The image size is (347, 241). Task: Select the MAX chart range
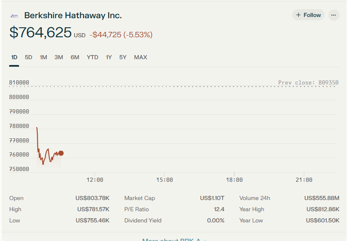[x=141, y=57]
